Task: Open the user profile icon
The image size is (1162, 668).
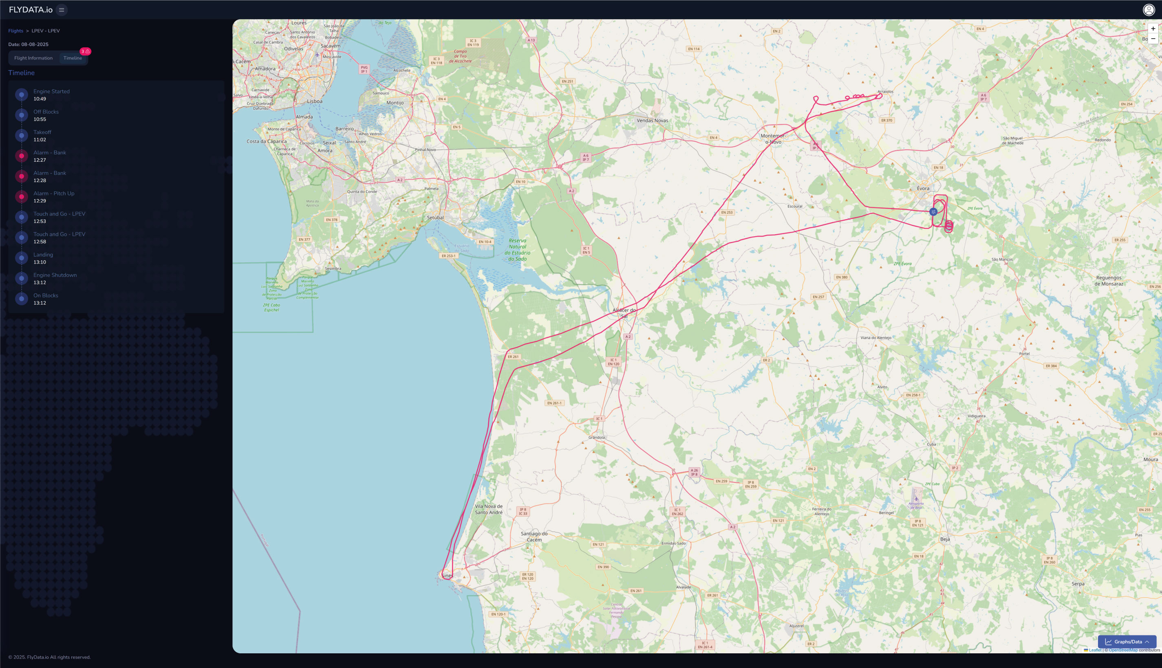Action: (1149, 10)
